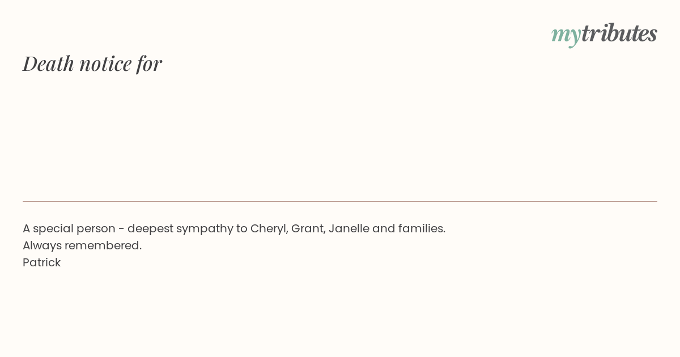The image size is (680, 357).
Task: Click the phrase "A special person"
Action: click(69, 228)
